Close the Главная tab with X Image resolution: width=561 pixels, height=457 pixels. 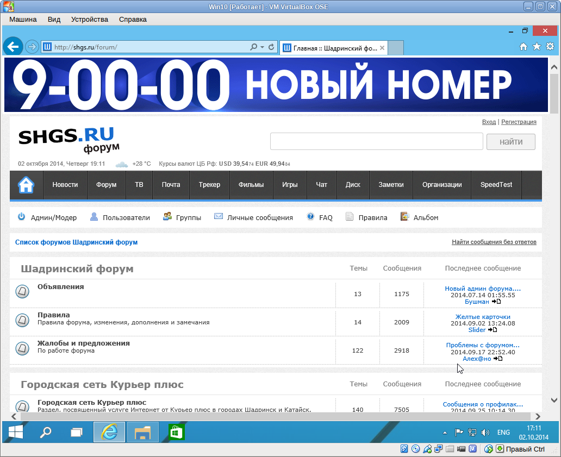(382, 48)
